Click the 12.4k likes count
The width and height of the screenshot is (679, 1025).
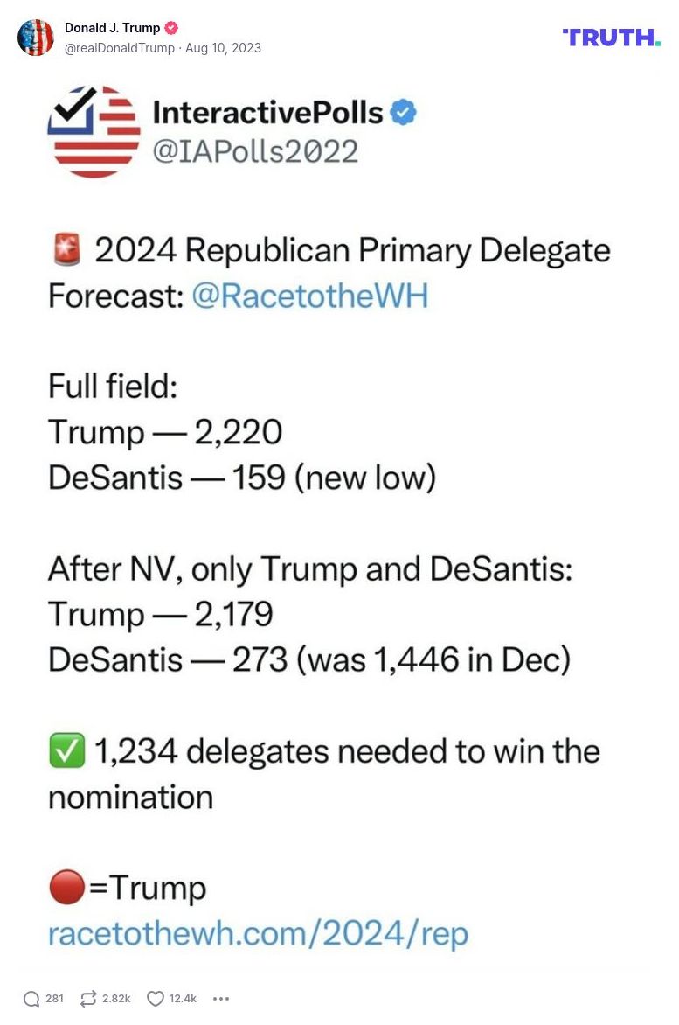pos(181,998)
